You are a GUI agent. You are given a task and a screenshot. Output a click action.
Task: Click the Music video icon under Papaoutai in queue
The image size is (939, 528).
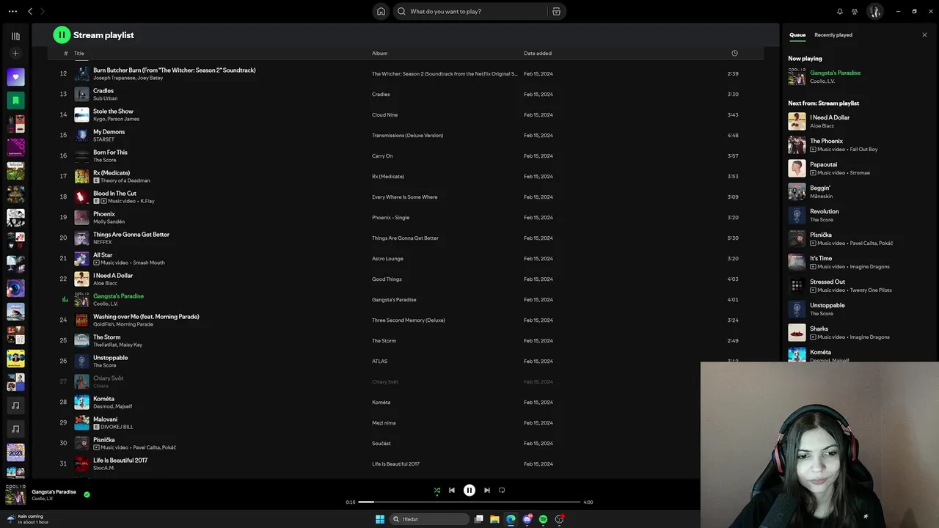click(x=813, y=173)
